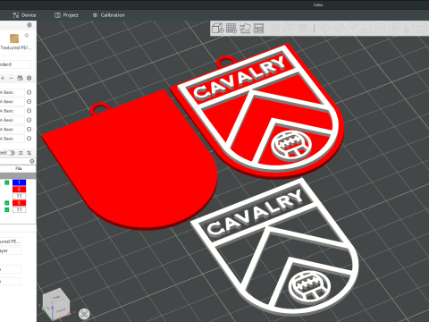Click the round icon beside the view cube

[84, 314]
